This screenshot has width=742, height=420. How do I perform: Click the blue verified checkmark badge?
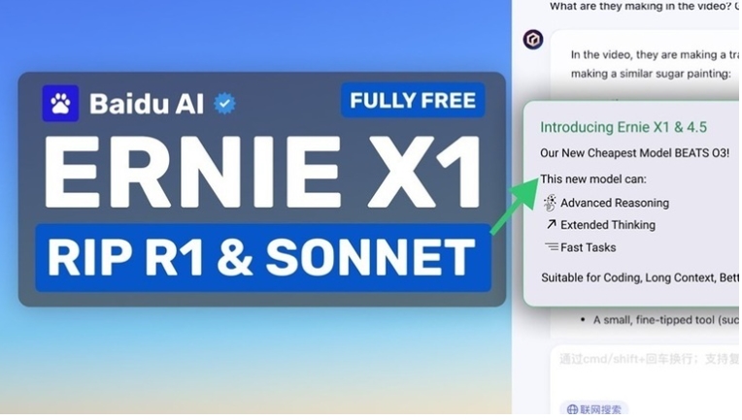click(224, 104)
